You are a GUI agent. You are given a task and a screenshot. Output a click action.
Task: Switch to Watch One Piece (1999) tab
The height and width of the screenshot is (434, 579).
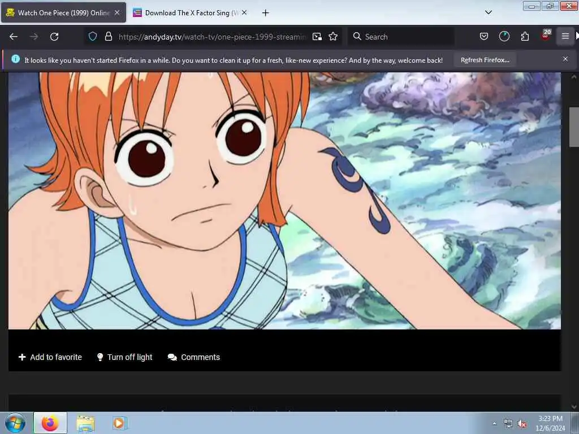point(63,13)
